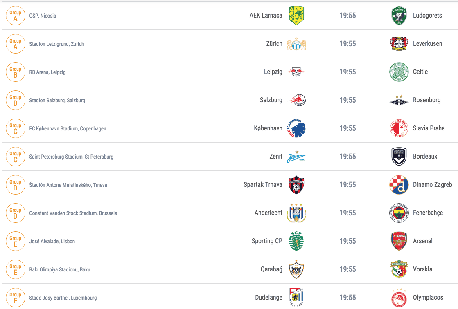Click the Fenerbahçe club crest
Viewport: 458px width, 309px height.
pos(399,213)
